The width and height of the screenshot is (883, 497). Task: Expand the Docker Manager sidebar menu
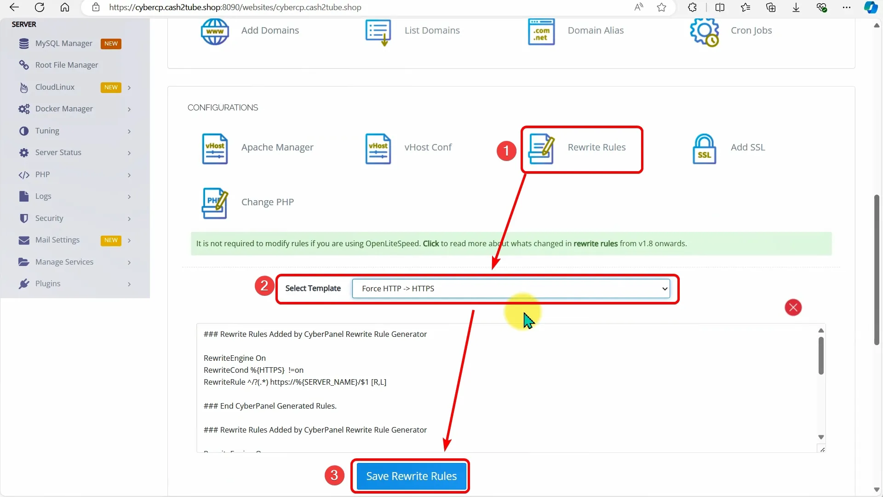pyautogui.click(x=64, y=109)
